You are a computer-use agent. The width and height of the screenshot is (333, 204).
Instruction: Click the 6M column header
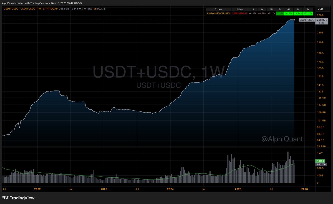pos(289,9)
